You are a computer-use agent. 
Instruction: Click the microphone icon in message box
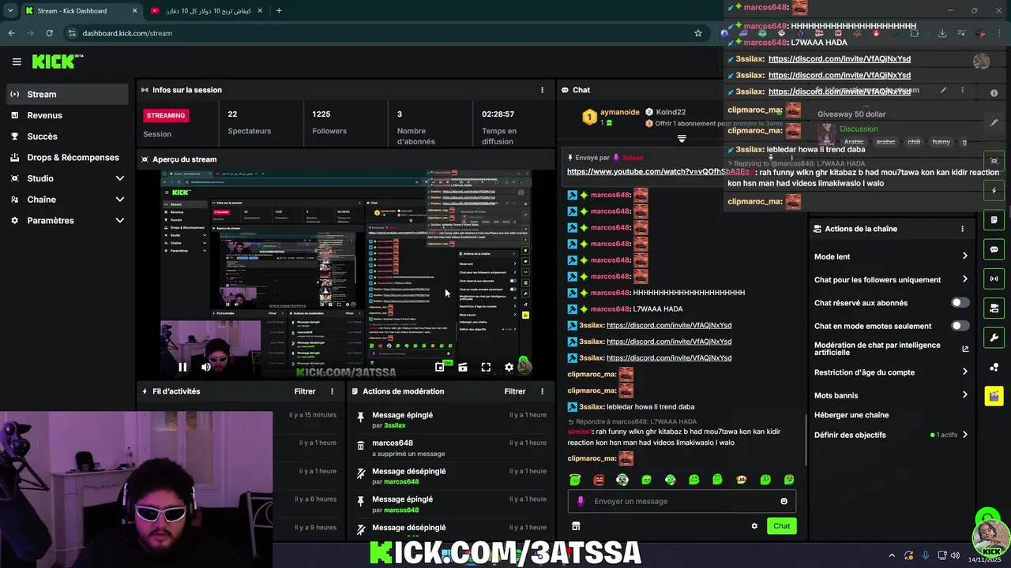[581, 501]
